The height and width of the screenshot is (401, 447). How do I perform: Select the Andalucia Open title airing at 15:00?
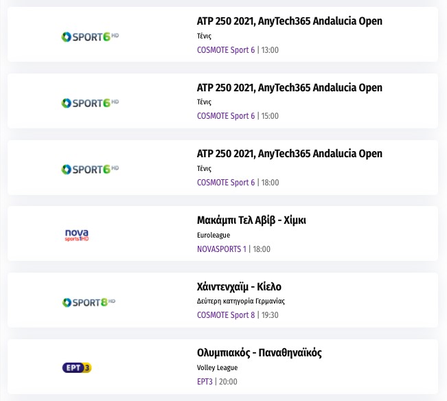pos(289,88)
